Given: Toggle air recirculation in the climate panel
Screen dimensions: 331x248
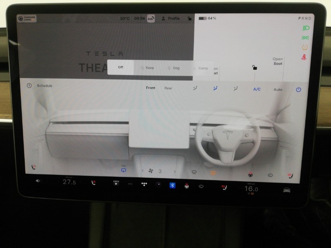Looking at the screenshot, I should click(x=123, y=170).
